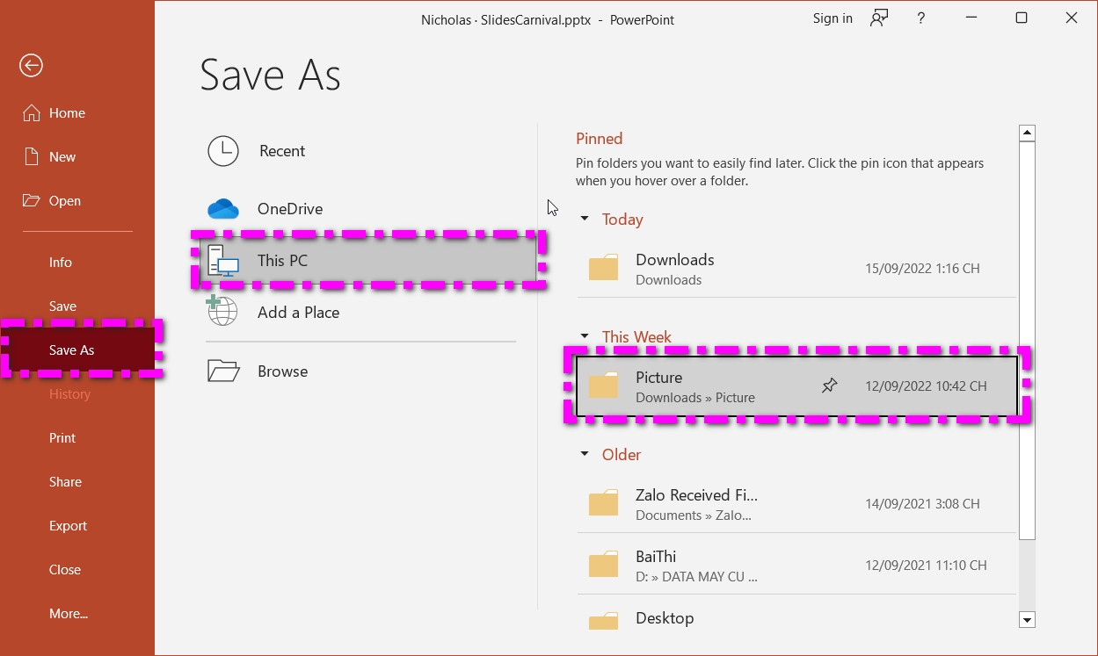Open More options in the sidebar

pyautogui.click(x=68, y=613)
